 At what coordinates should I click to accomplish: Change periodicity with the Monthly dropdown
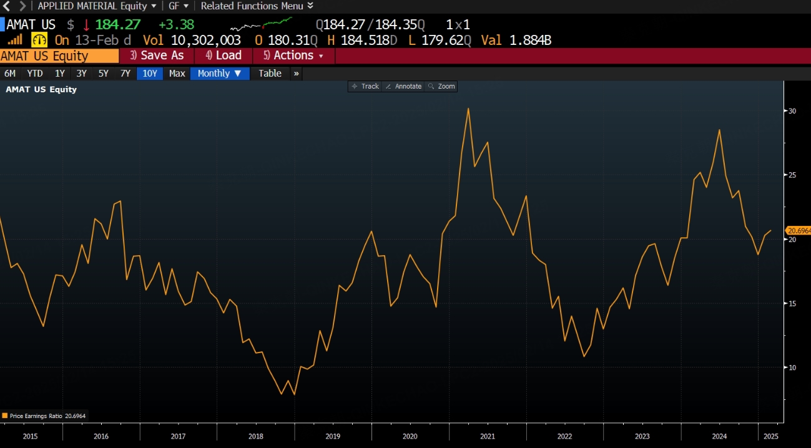tap(220, 73)
